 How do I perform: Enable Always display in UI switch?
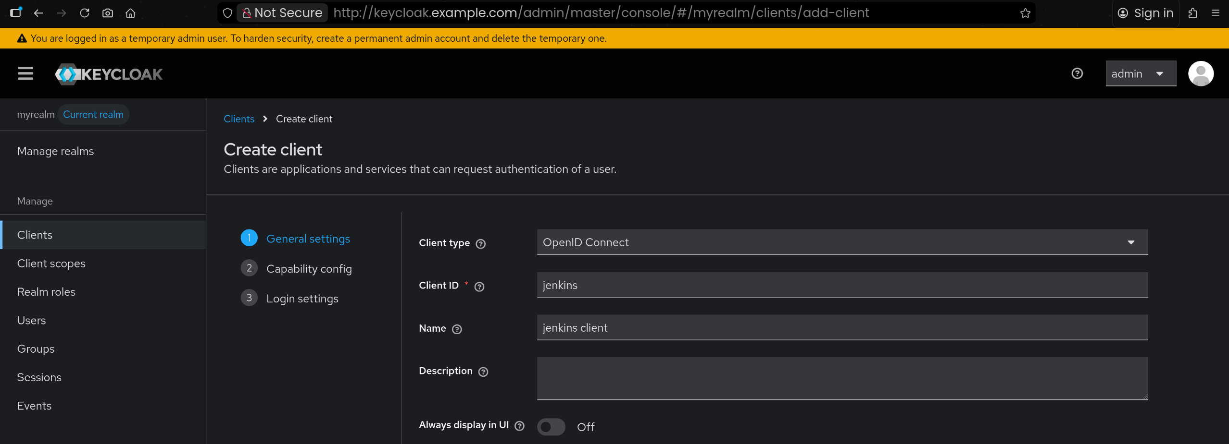pyautogui.click(x=551, y=427)
